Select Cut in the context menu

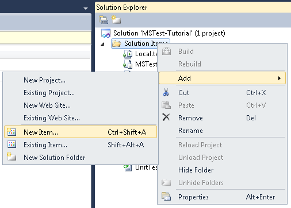222,93
